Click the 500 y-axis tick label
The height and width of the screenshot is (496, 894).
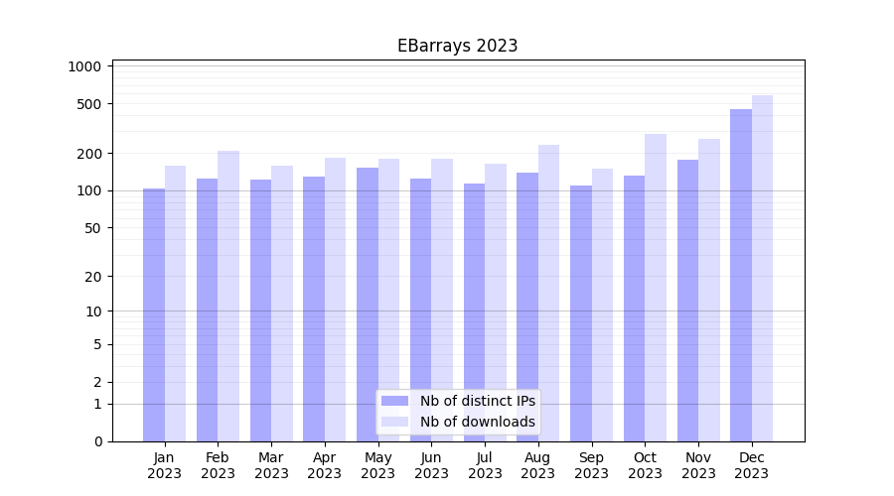coord(89,104)
